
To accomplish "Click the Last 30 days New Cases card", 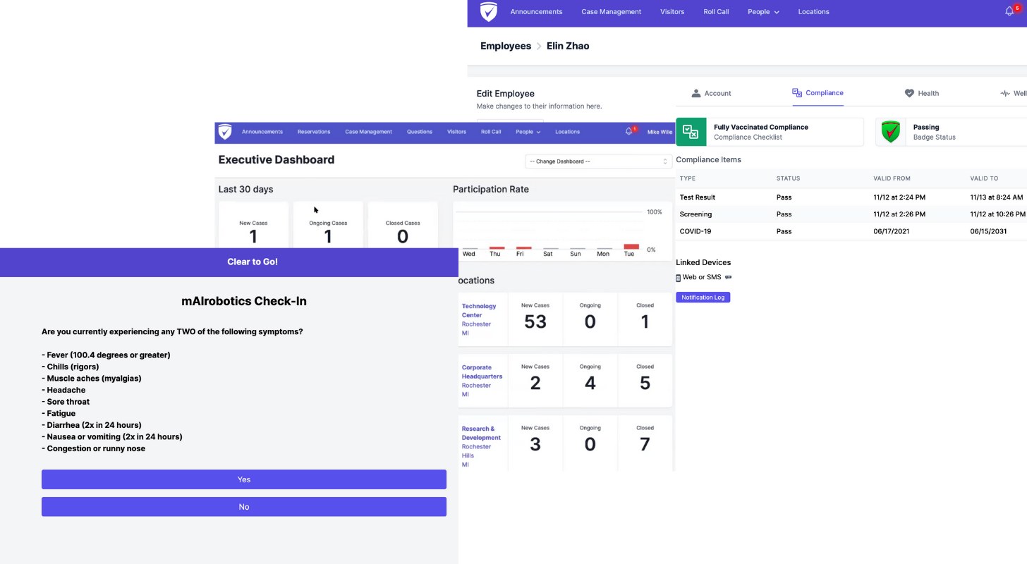I will coord(253,226).
